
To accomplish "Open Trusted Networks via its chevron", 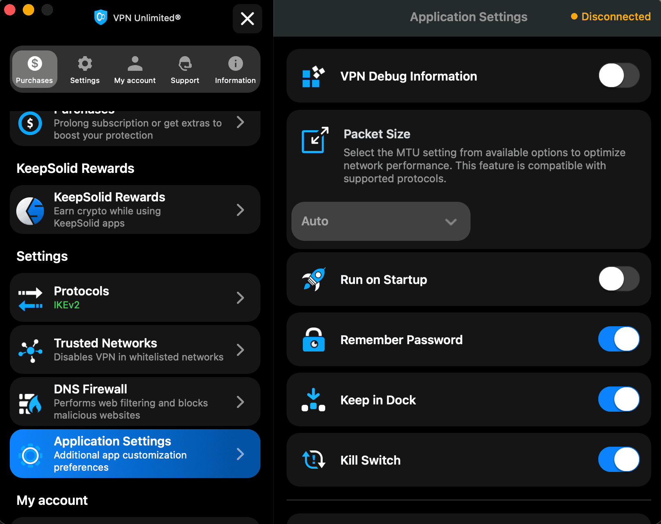I will click(241, 350).
